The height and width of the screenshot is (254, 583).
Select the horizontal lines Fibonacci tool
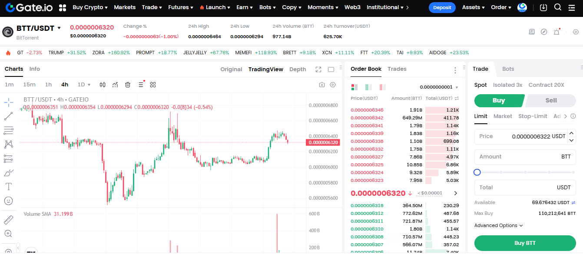click(x=8, y=130)
